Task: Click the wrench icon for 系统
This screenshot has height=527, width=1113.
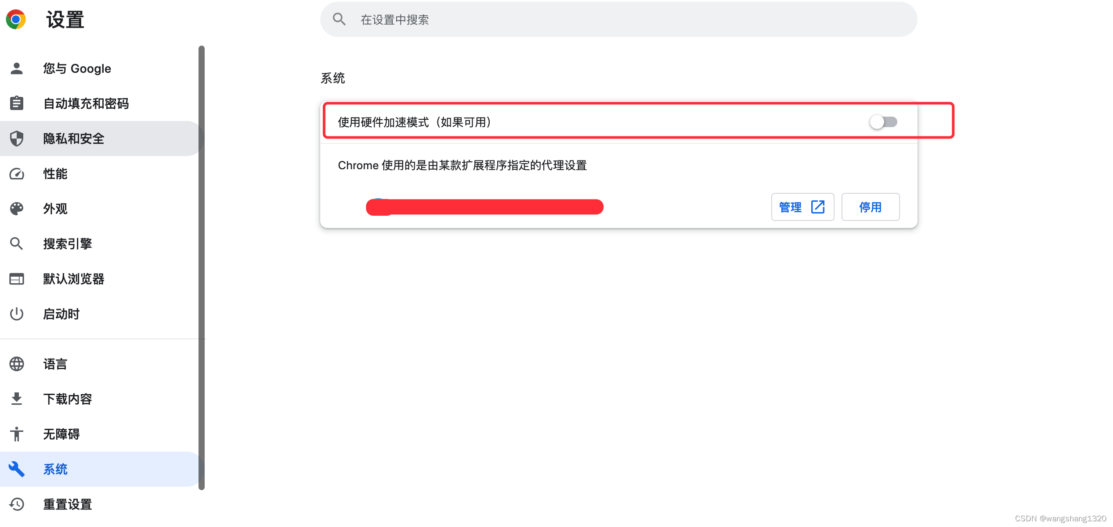Action: tap(17, 469)
